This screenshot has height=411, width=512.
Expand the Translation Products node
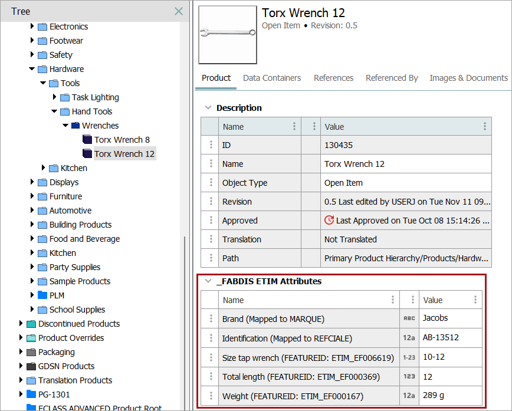(x=21, y=380)
